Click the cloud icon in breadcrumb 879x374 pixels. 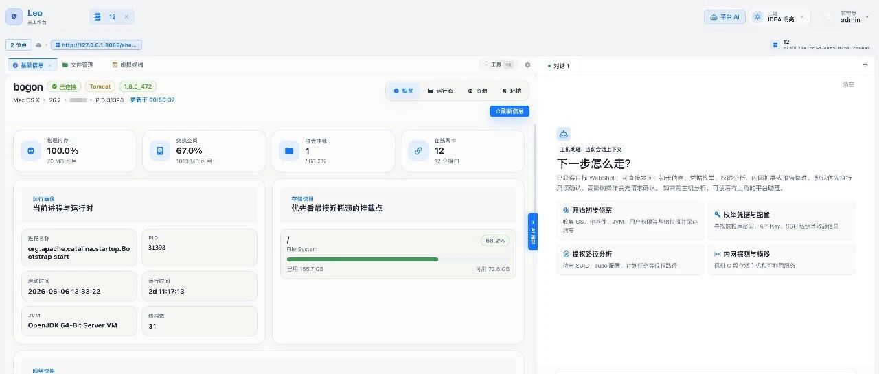39,45
